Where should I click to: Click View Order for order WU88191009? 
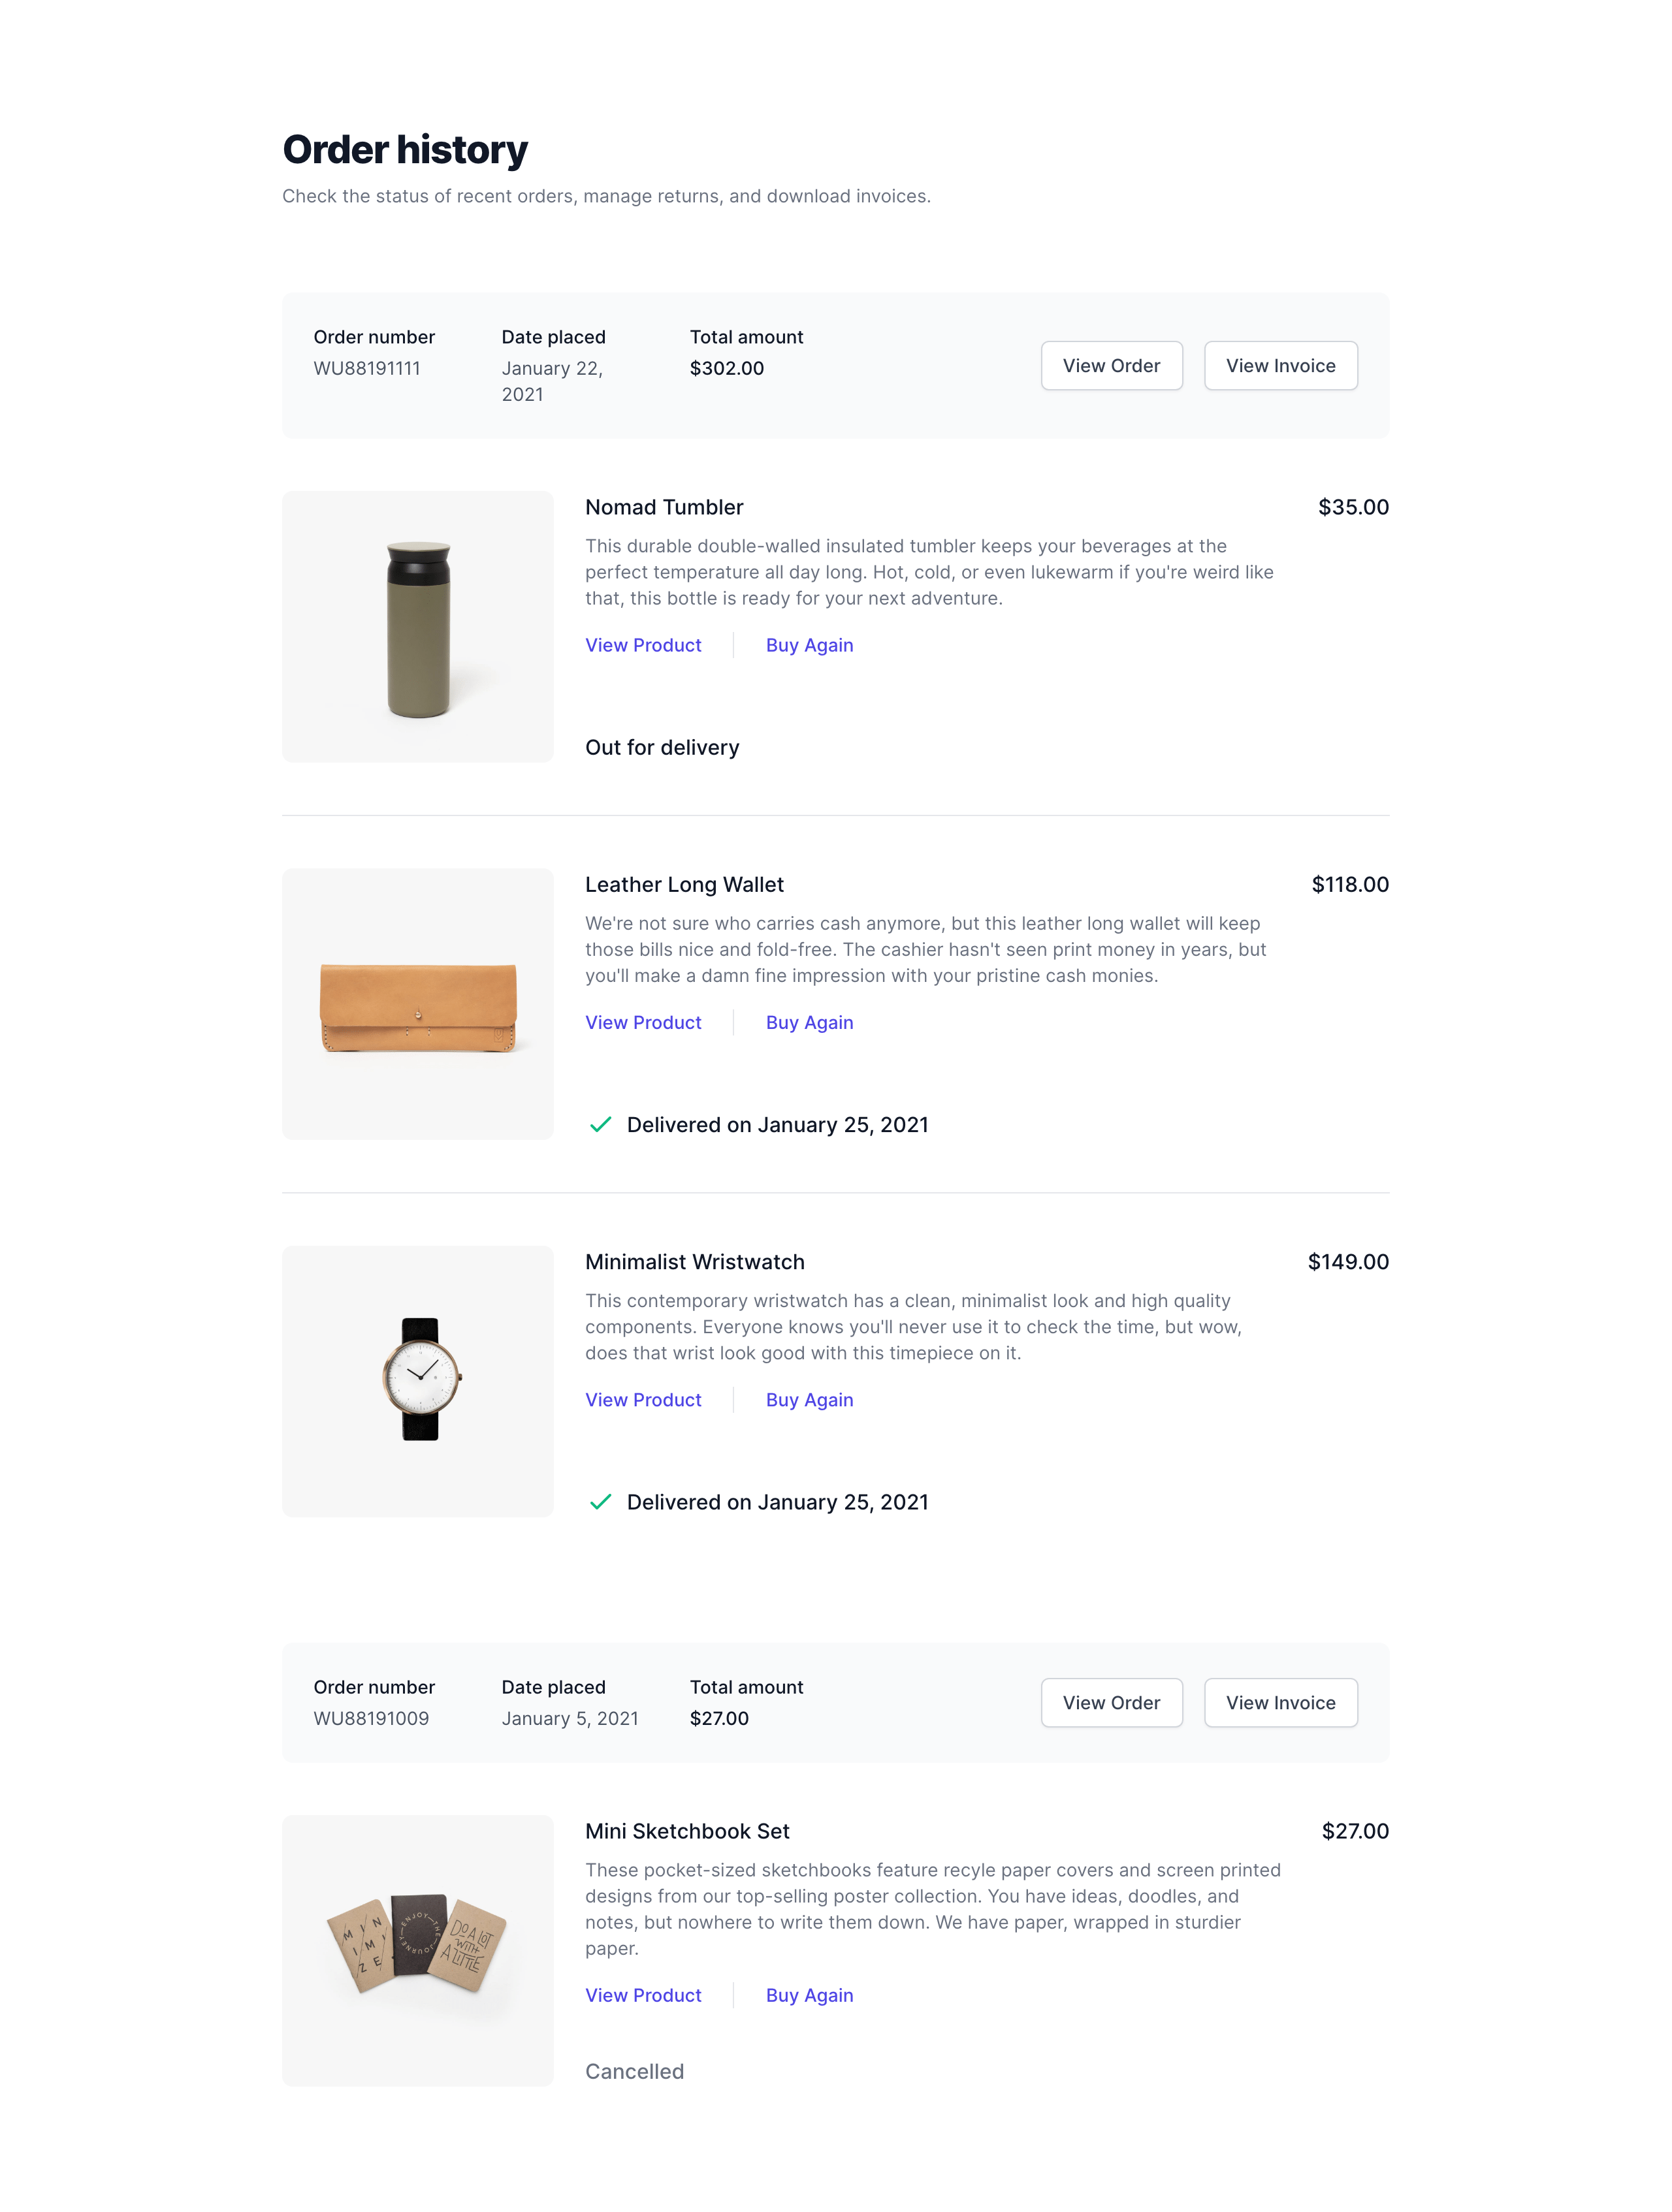coord(1111,1702)
